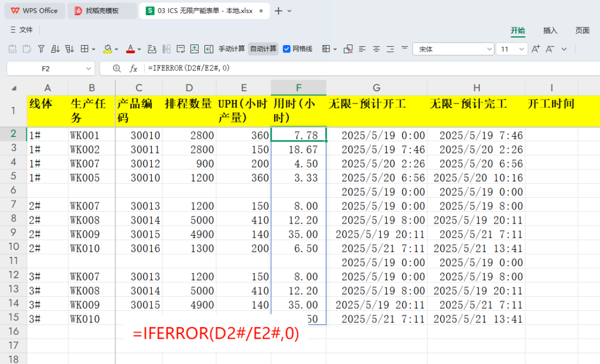Click the left arrow indent icon
The height and width of the screenshot is (364, 600).
pyautogui.click(x=209, y=49)
